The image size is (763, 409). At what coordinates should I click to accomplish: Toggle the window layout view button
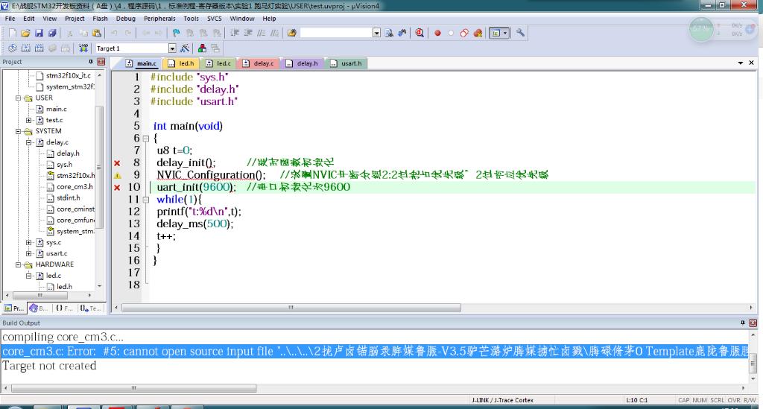coord(498,33)
